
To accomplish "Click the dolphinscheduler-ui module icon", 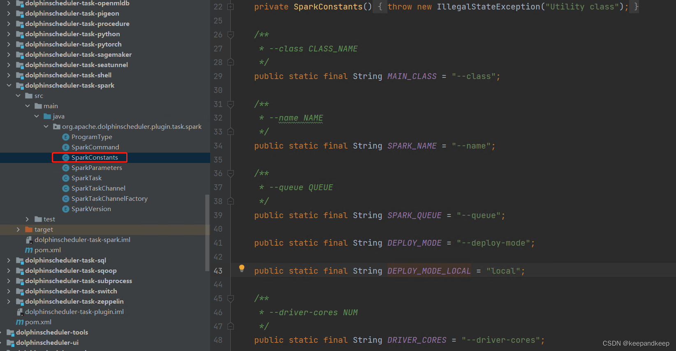I will (10, 343).
